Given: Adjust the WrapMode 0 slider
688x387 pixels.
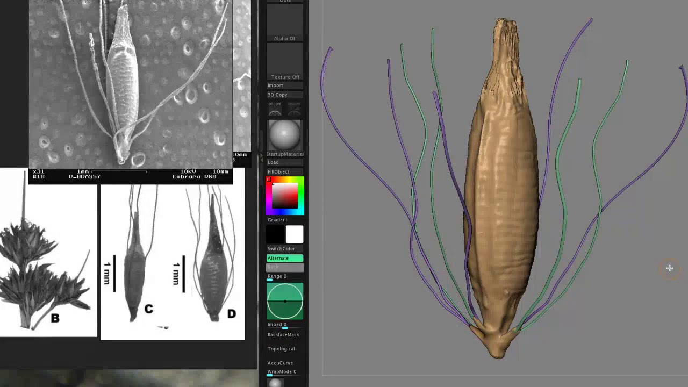Looking at the screenshot, I should 285,372.
